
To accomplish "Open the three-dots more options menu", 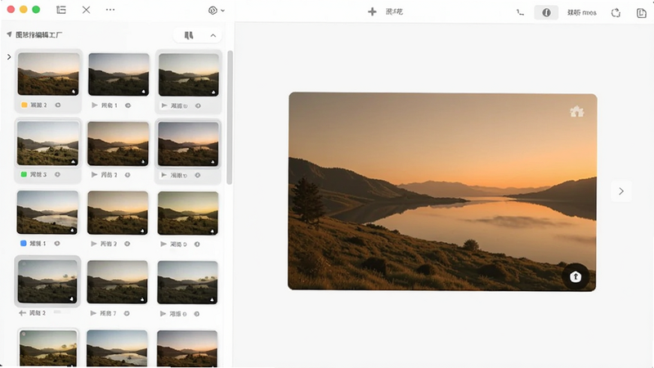I will point(110,10).
